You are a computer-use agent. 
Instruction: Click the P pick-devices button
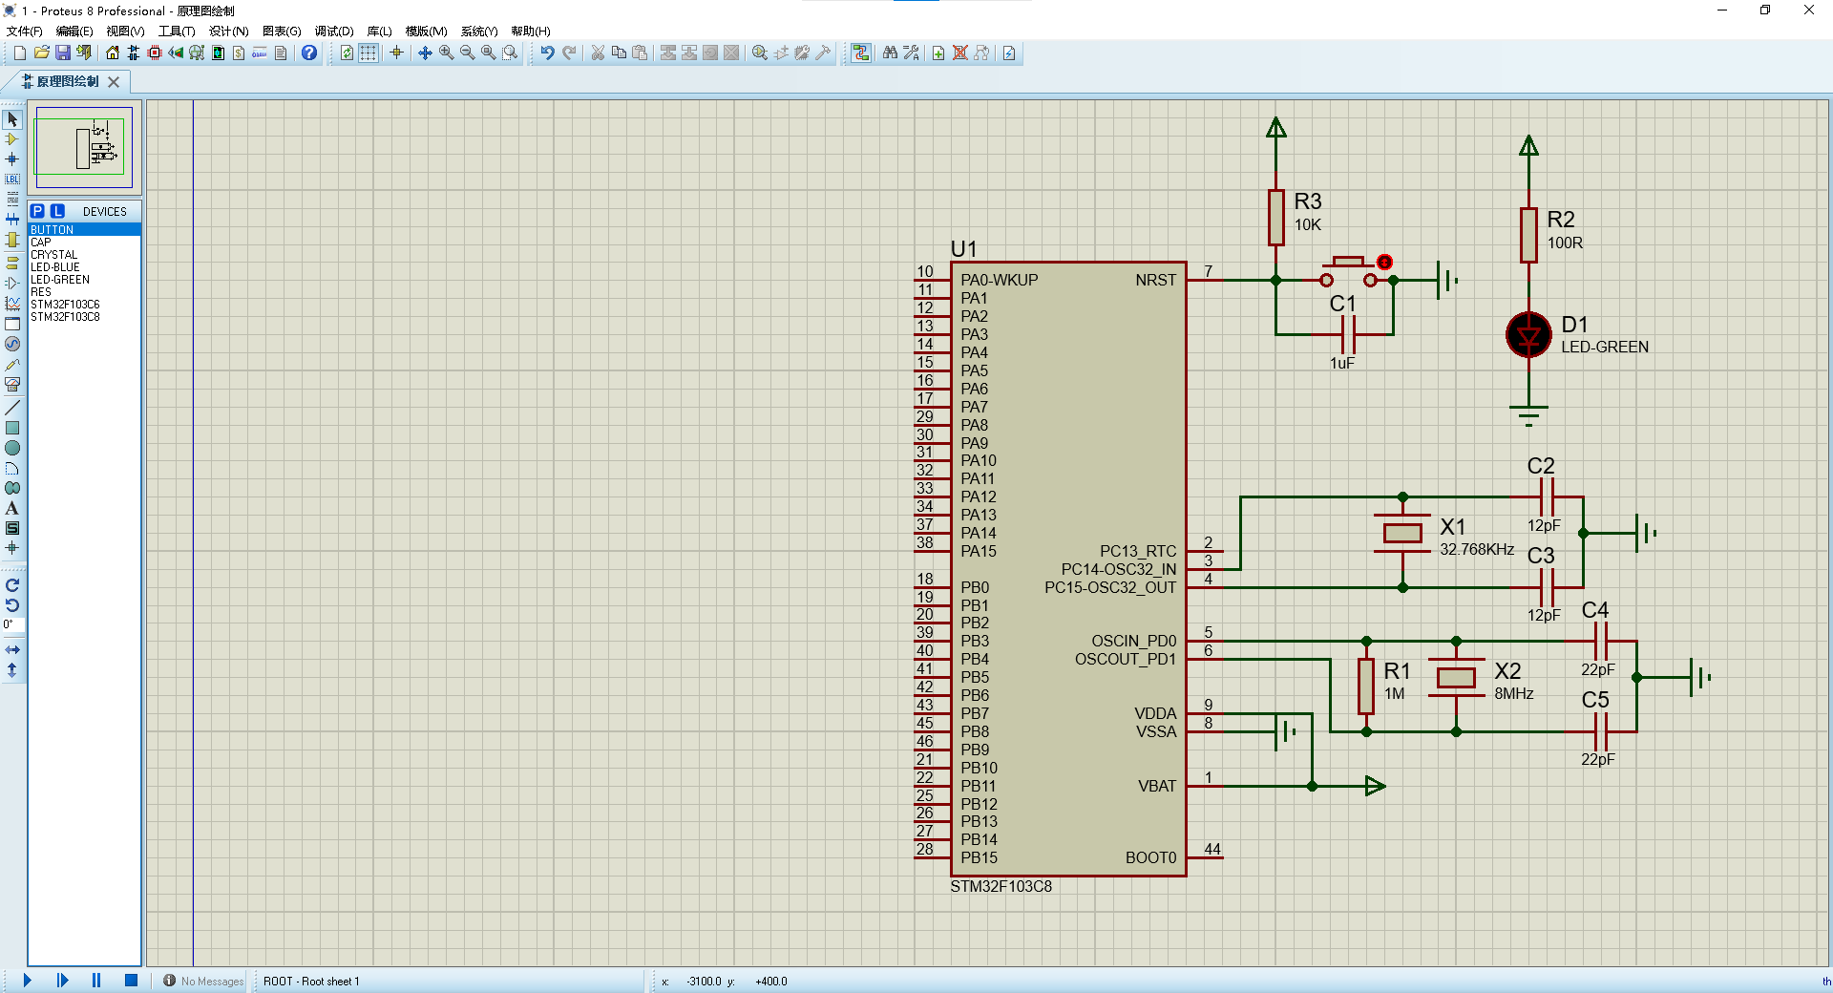click(37, 211)
